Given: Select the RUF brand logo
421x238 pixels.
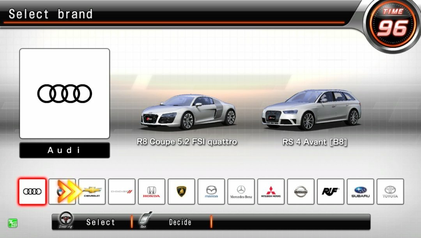Looking at the screenshot, I should [x=331, y=192].
